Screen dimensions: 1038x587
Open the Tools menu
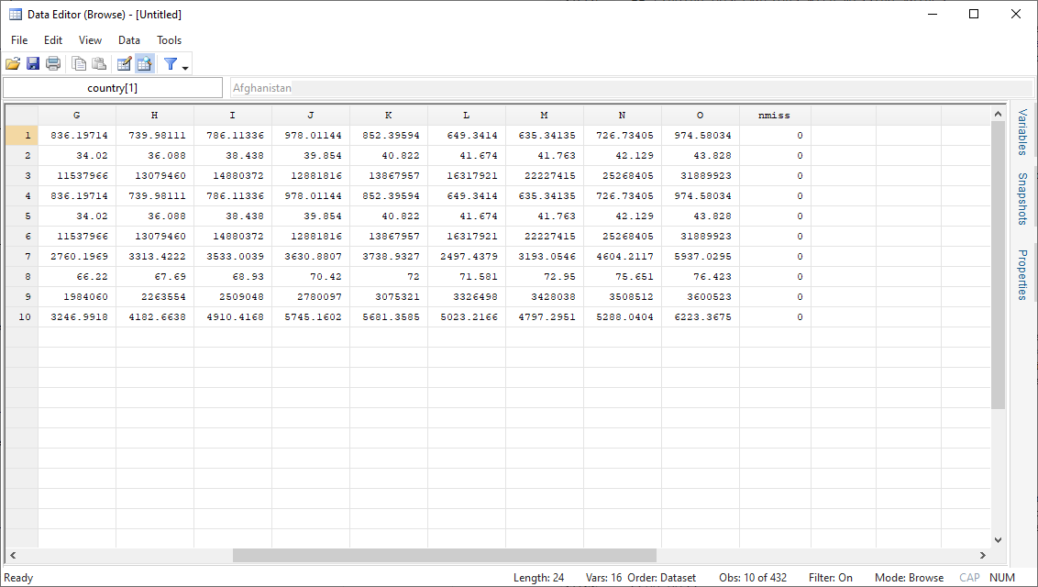click(169, 40)
